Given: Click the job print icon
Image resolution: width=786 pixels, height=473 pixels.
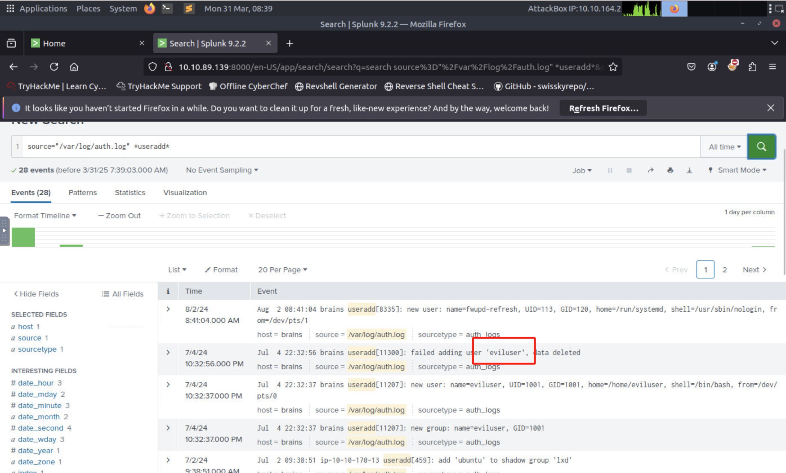Looking at the screenshot, I should [670, 170].
